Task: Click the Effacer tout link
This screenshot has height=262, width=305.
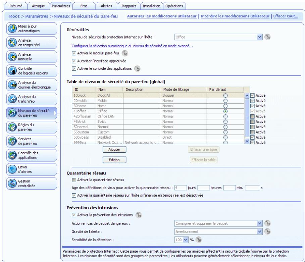Action: tap(286, 16)
